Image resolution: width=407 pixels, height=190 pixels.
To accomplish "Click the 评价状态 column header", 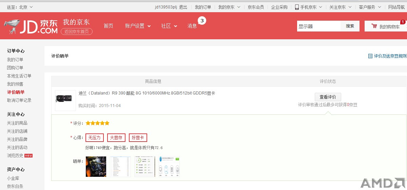I will pyautogui.click(x=328, y=81).
